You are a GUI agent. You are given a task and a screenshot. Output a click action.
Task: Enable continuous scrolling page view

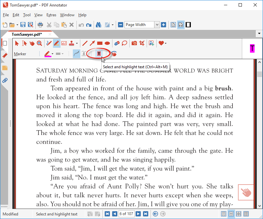click(x=231, y=214)
